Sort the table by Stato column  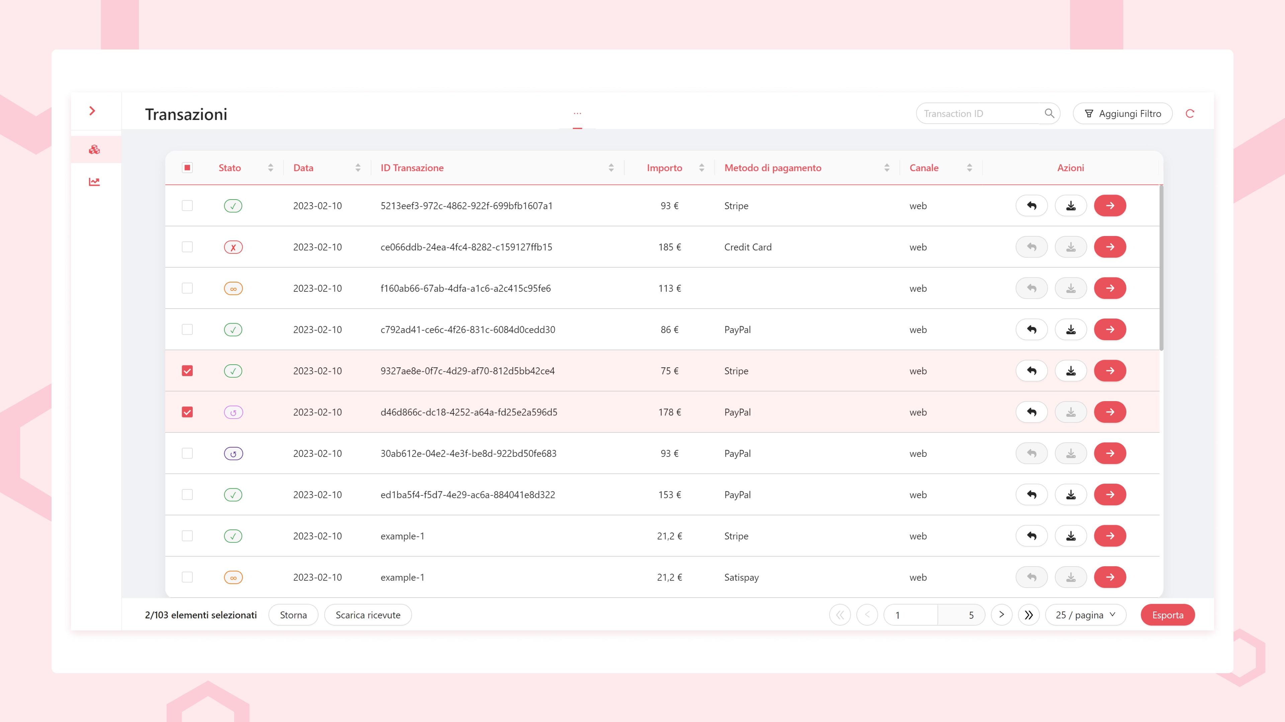pos(270,168)
